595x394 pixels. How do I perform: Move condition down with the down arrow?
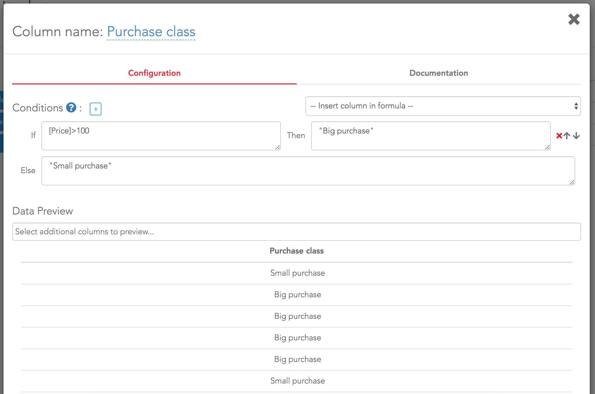pyautogui.click(x=576, y=136)
